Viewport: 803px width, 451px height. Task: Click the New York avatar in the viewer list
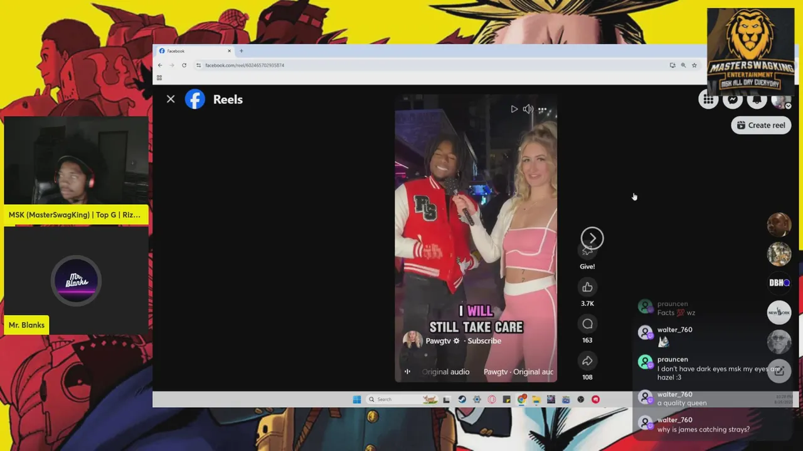pyautogui.click(x=779, y=312)
